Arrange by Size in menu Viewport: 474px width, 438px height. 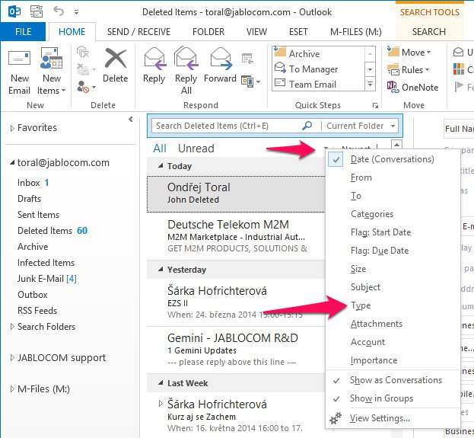[393, 269]
